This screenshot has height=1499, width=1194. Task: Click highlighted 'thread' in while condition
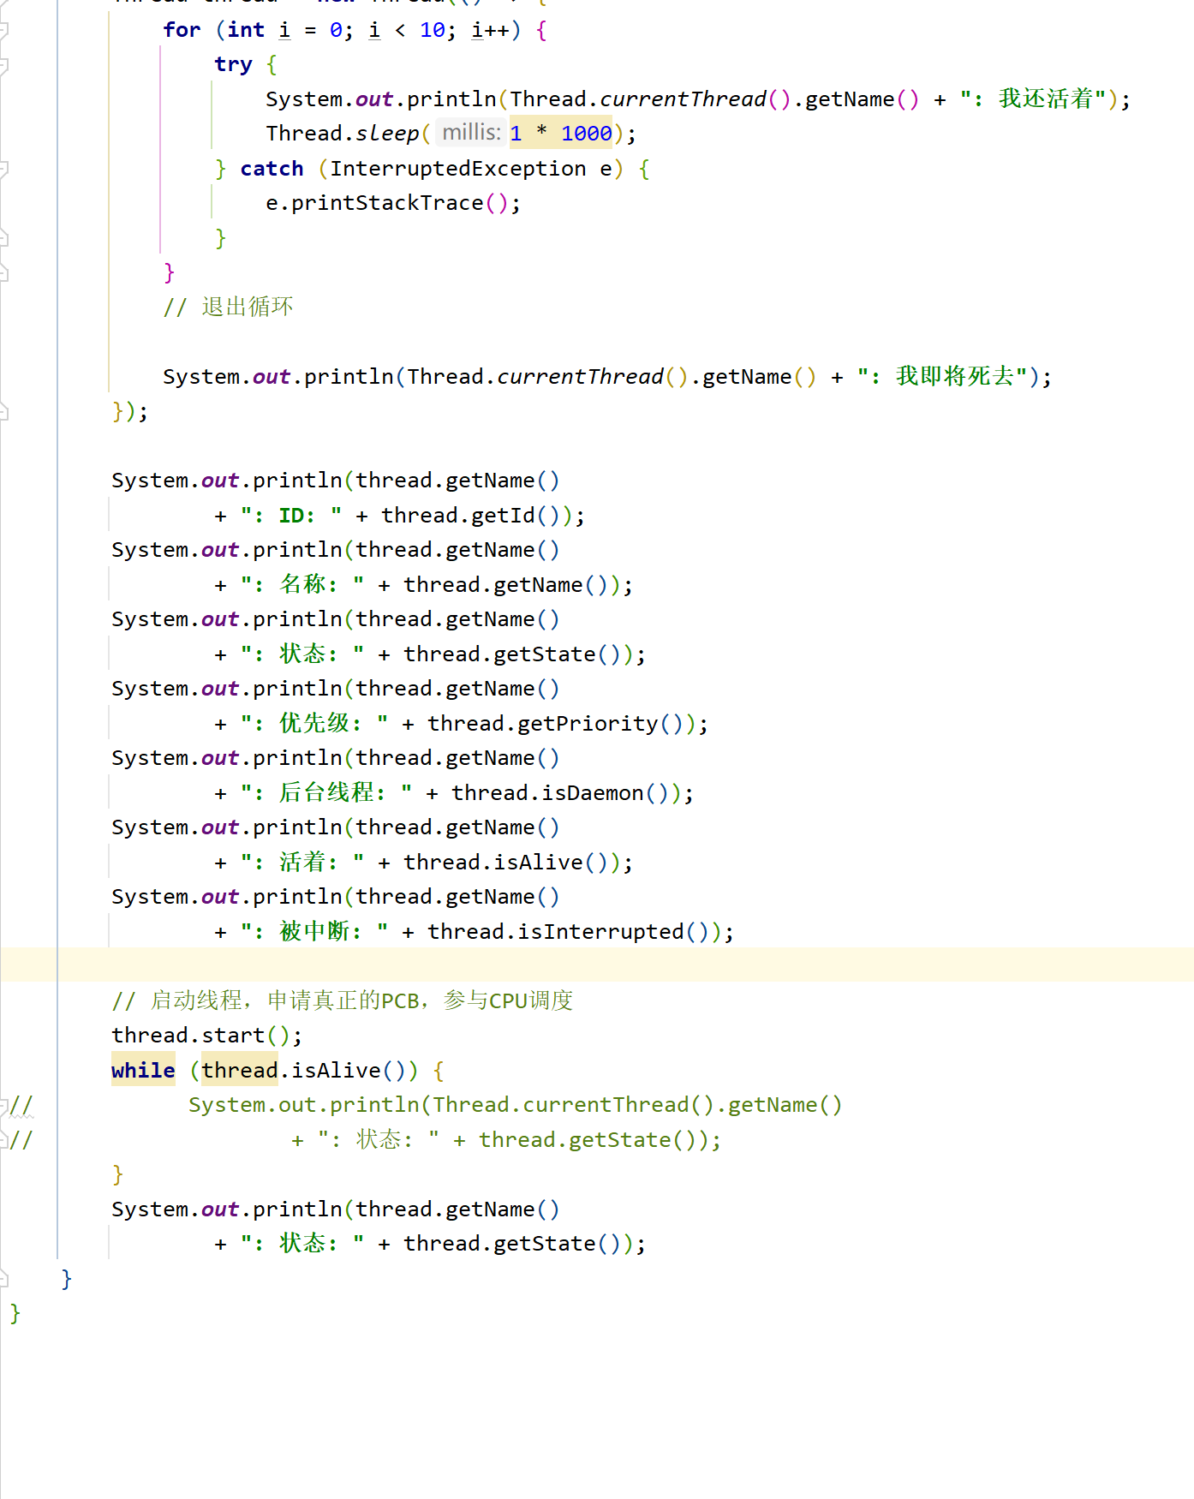point(240,1071)
